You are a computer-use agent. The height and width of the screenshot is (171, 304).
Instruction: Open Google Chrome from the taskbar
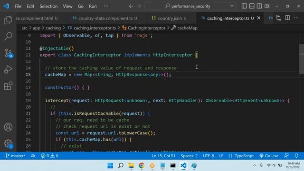(x=142, y=165)
